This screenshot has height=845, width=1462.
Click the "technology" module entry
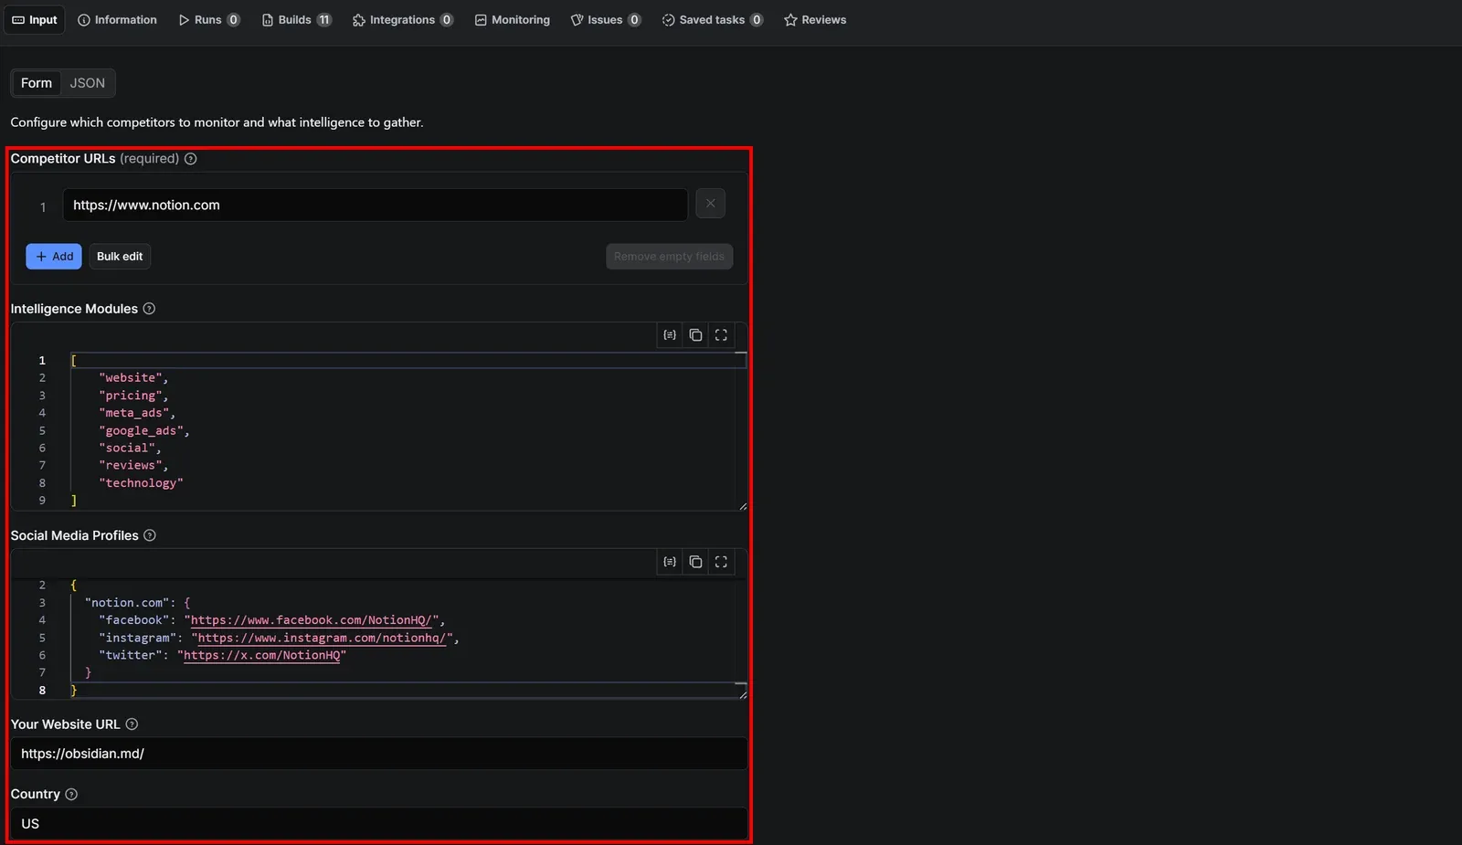point(141,482)
